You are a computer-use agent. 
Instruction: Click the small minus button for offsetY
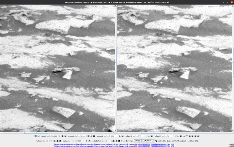(x=166, y=136)
